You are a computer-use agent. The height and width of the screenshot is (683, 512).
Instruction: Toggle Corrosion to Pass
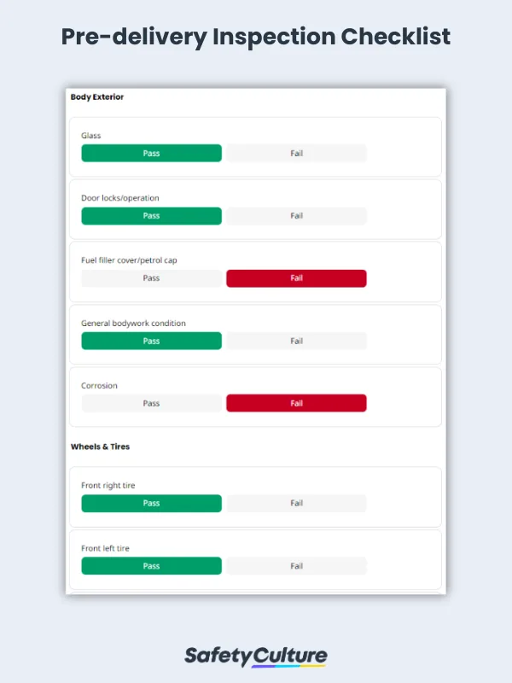(151, 403)
